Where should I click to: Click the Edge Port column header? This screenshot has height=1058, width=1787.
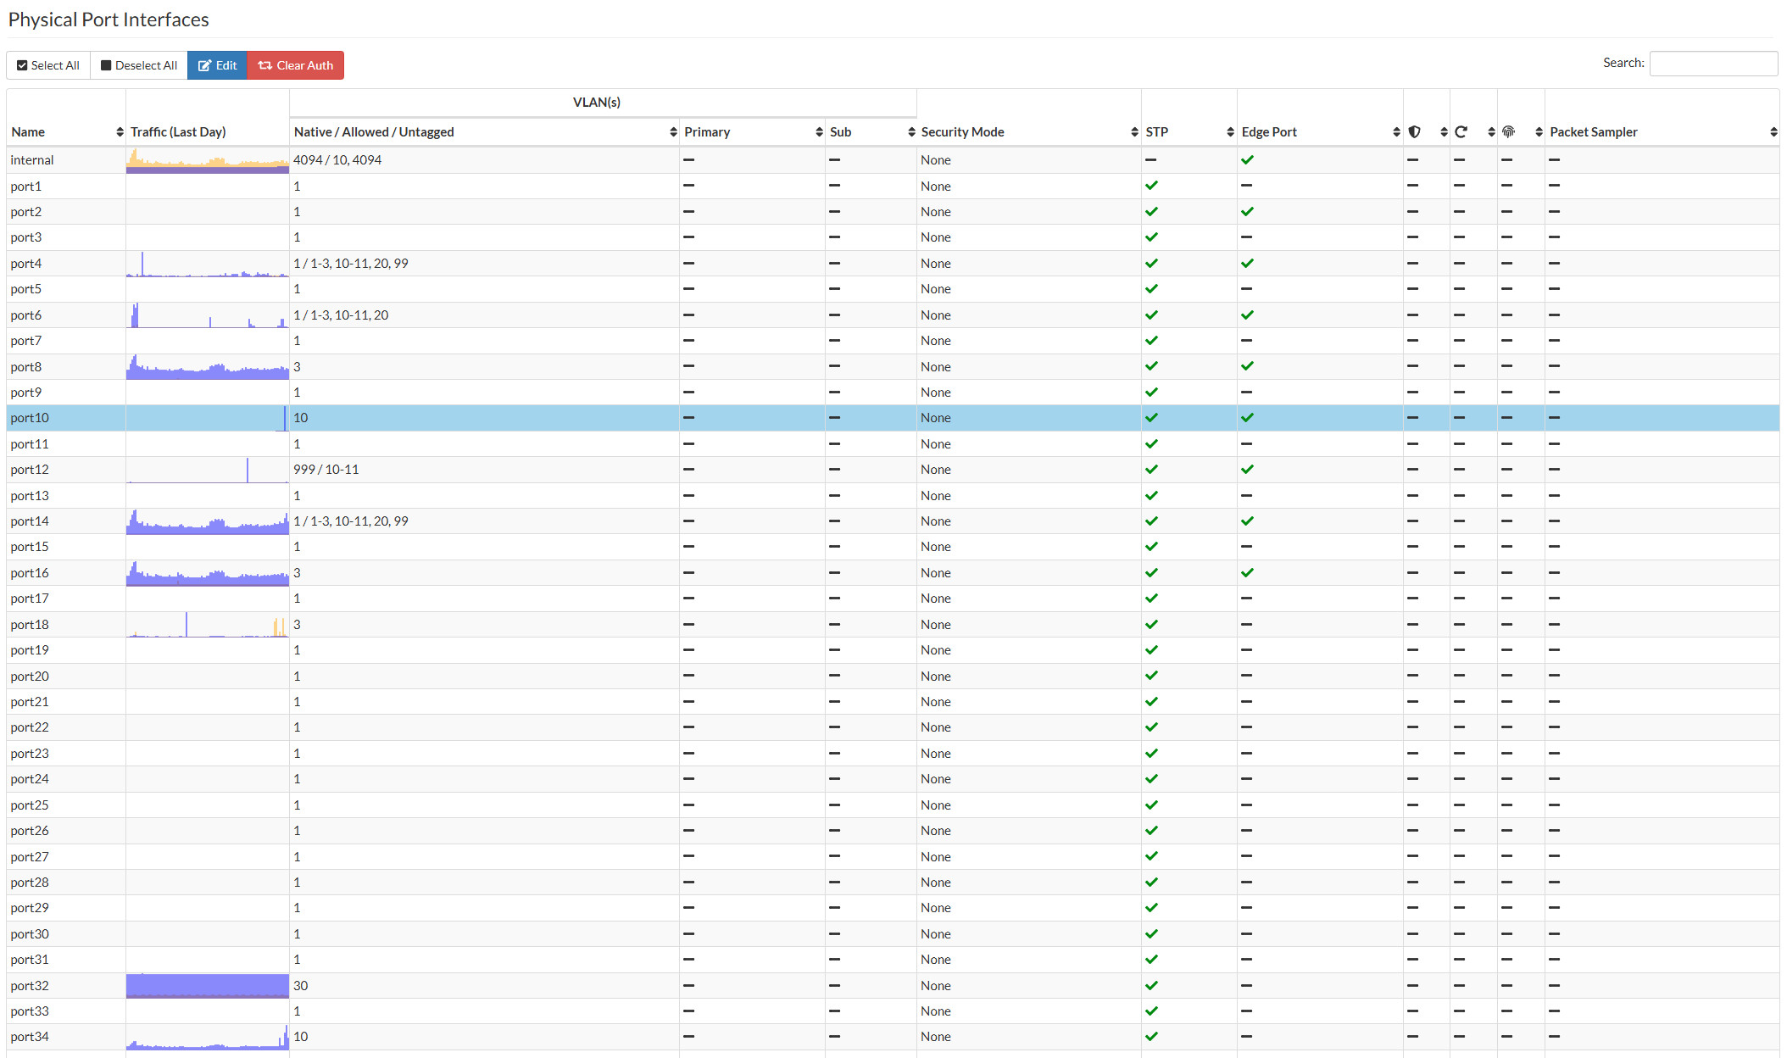(x=1320, y=131)
